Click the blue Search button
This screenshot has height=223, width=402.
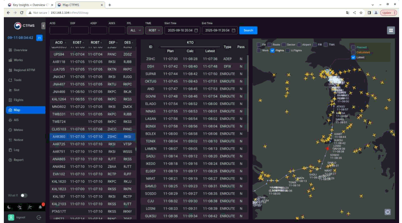coord(248,31)
